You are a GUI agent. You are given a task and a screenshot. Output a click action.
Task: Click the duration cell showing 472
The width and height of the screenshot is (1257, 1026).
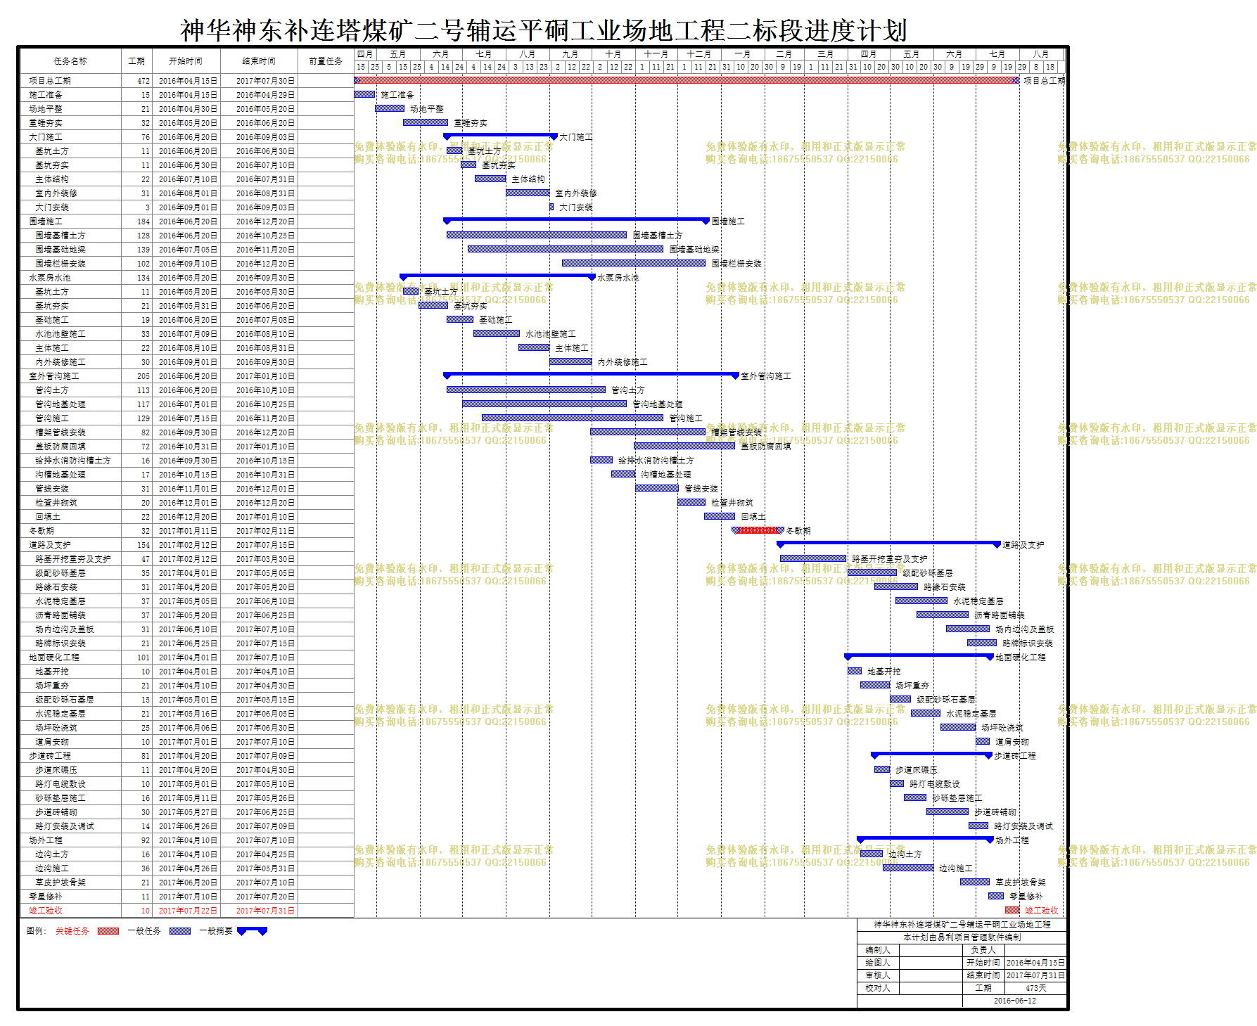136,81
